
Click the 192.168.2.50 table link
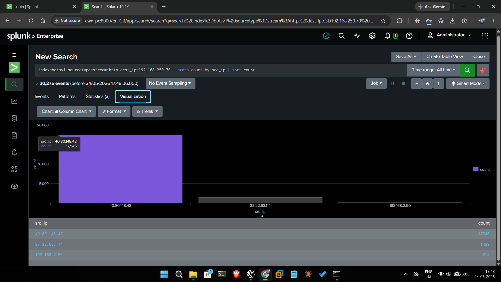pyautogui.click(x=49, y=255)
